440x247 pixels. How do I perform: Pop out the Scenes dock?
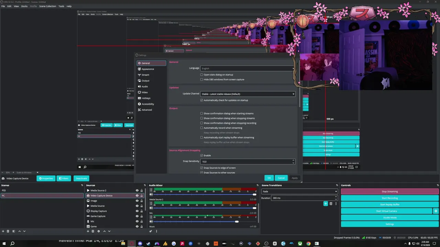click(82, 185)
